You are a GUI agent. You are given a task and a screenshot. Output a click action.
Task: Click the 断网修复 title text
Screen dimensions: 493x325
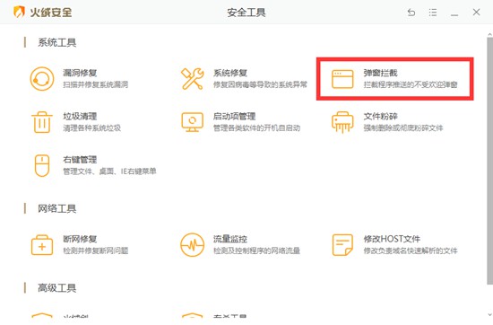[80, 240]
